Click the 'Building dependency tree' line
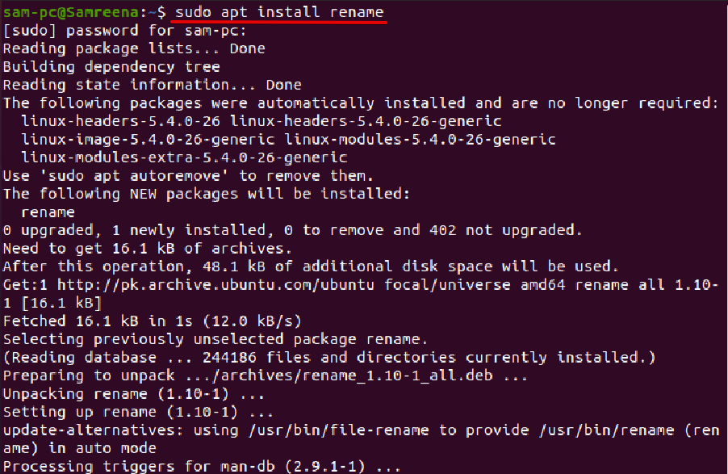The image size is (728, 474). (x=111, y=67)
